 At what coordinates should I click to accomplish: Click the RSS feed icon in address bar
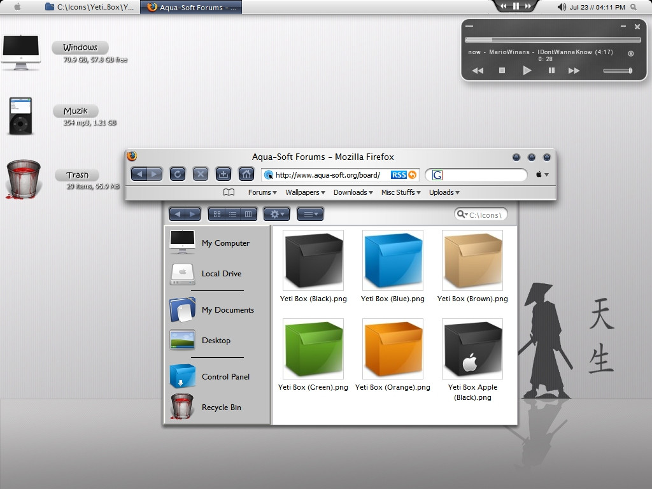pos(399,175)
